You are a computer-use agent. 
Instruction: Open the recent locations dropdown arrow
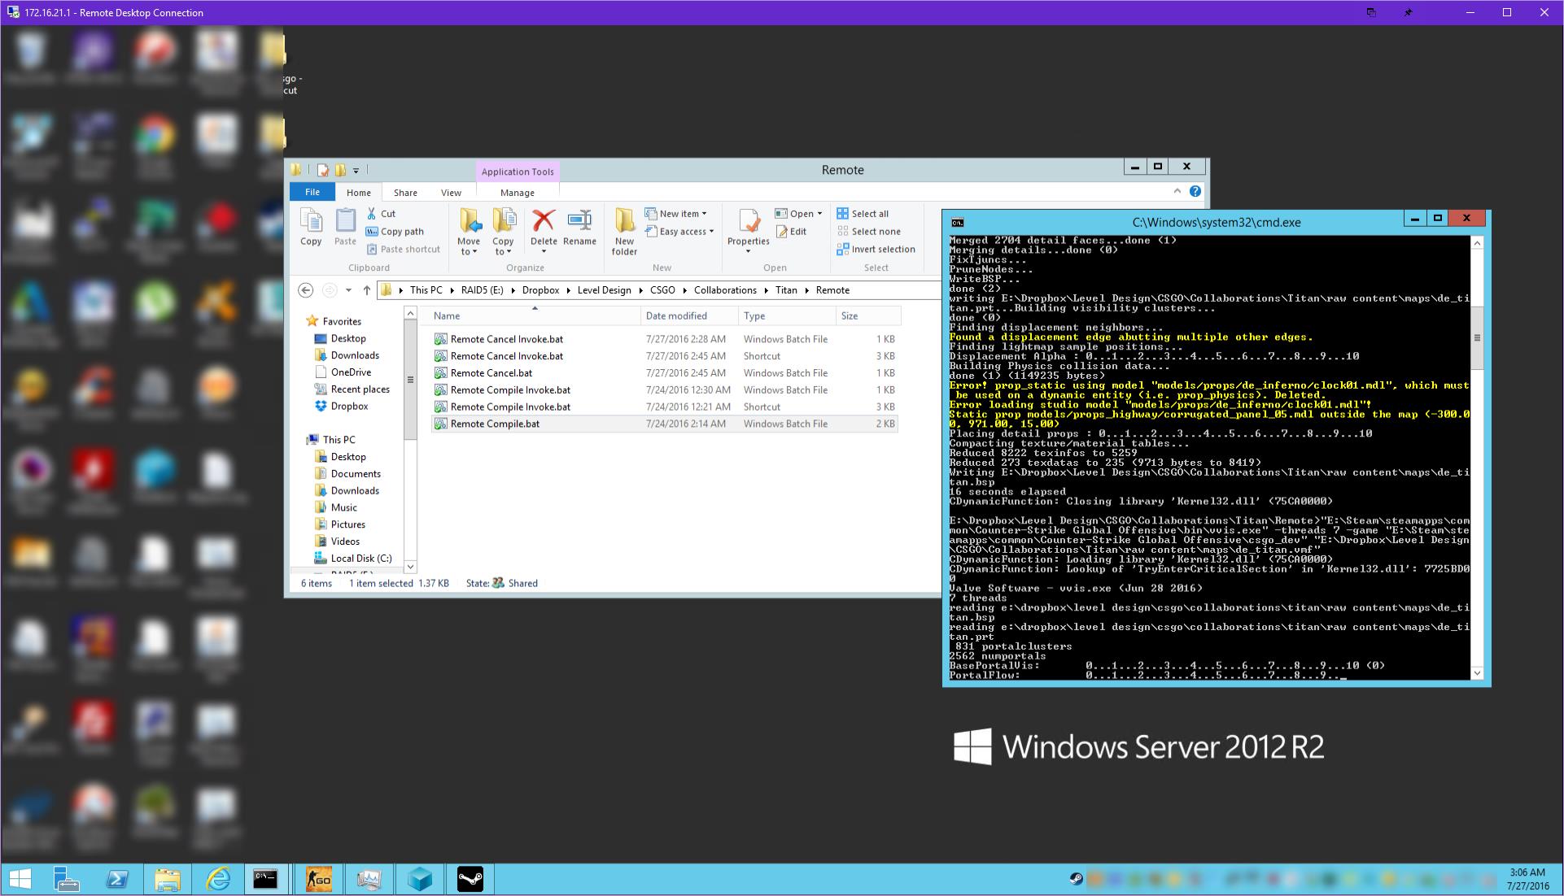(348, 290)
